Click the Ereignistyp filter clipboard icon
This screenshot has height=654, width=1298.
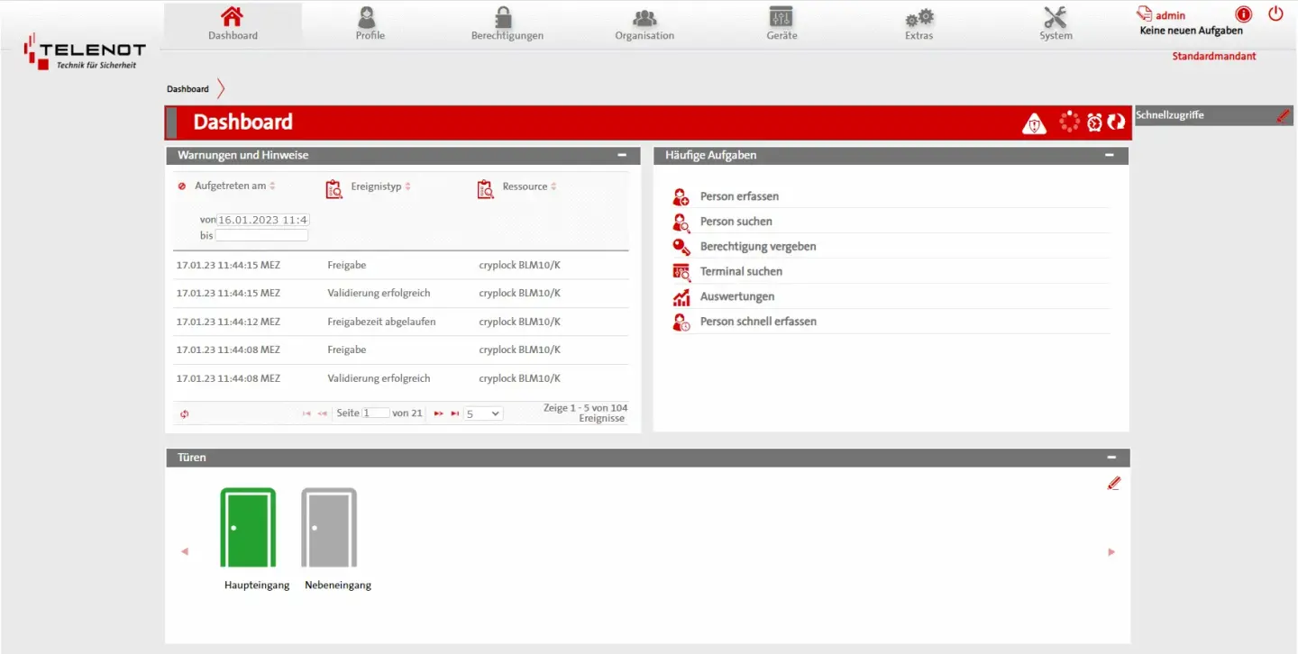tap(334, 189)
